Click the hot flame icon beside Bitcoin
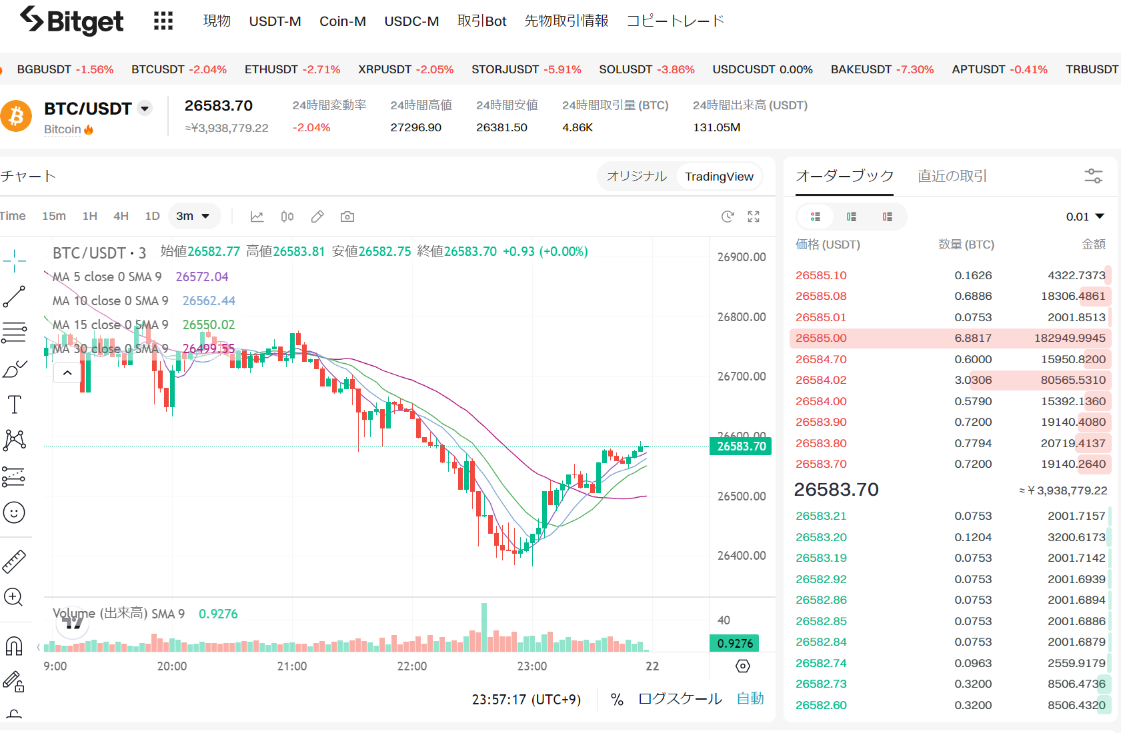The width and height of the screenshot is (1121, 733). coord(89,129)
